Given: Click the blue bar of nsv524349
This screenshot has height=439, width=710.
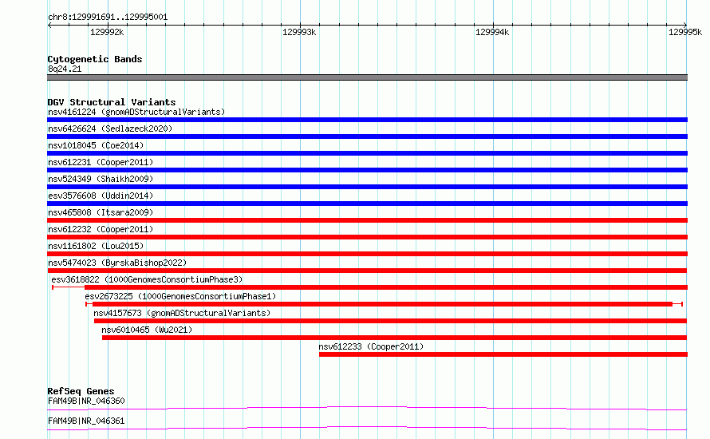Looking at the screenshot, I should pyautogui.click(x=367, y=187).
